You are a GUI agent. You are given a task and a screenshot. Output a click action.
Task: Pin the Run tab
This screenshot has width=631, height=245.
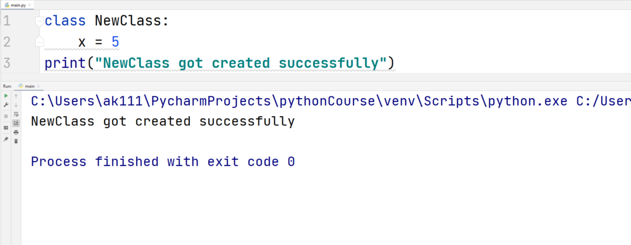coord(6,139)
